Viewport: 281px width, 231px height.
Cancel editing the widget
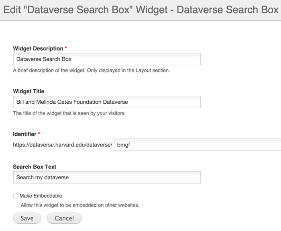[64, 218]
